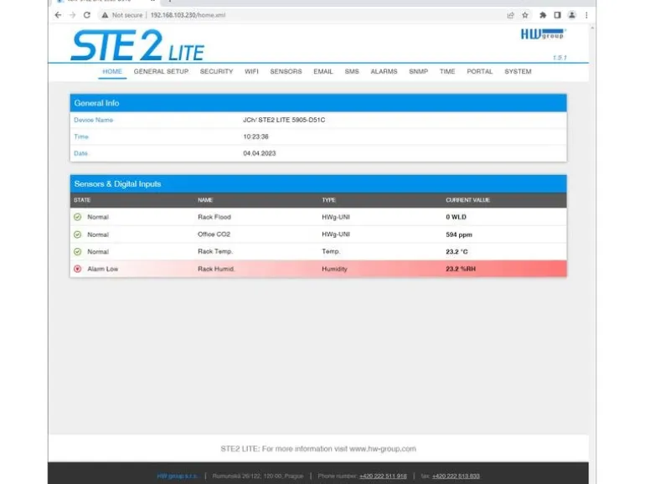
Task: Click the green check icon for Office CO2
Action: 77,234
